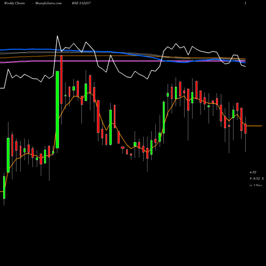Click the "MunafaSutra.com" site label
Viewport: 266px width, 266px height.
point(48,3)
